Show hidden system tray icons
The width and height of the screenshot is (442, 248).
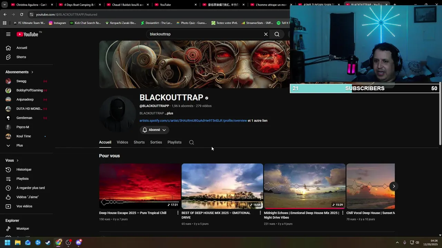[x=397, y=242]
